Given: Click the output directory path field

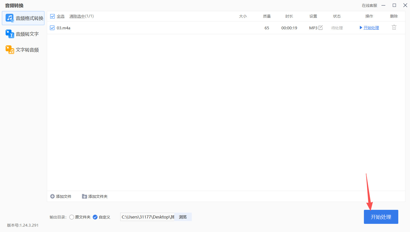Looking at the screenshot, I should [x=147, y=217].
